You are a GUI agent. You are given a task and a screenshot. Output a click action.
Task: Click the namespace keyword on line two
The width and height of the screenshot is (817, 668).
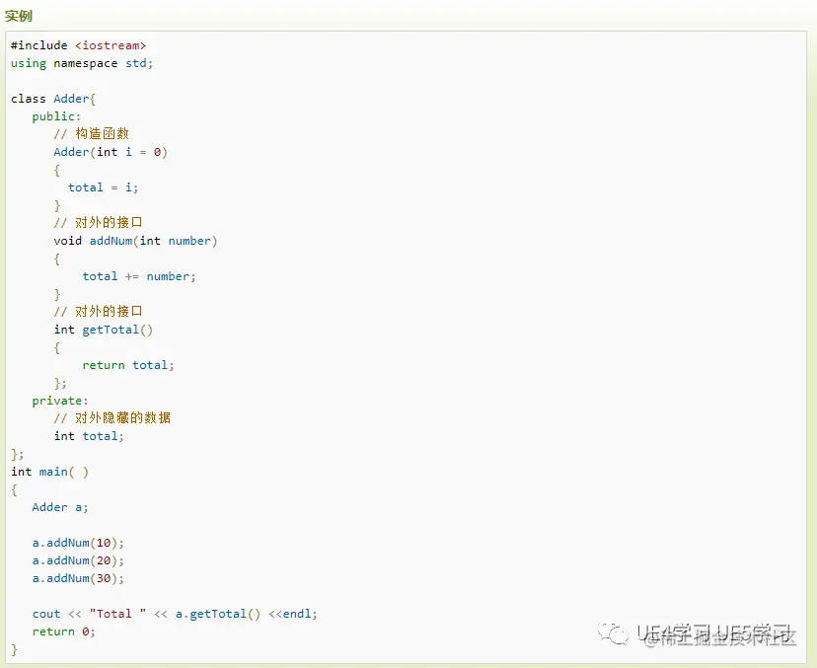click(85, 62)
